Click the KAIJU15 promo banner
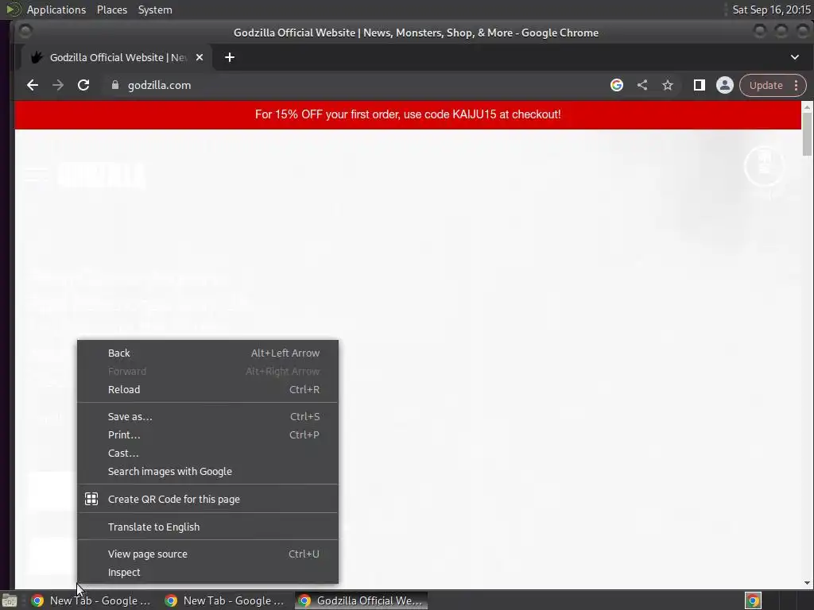This screenshot has height=610, width=814. (408, 114)
